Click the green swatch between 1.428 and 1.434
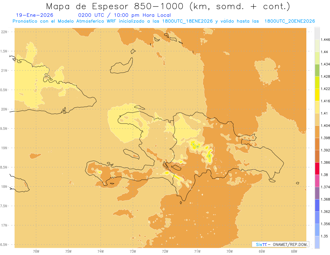The width and height of the screenshot is (330, 255). (317, 70)
